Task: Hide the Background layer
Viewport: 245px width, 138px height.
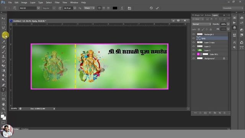Action: (x=193, y=58)
